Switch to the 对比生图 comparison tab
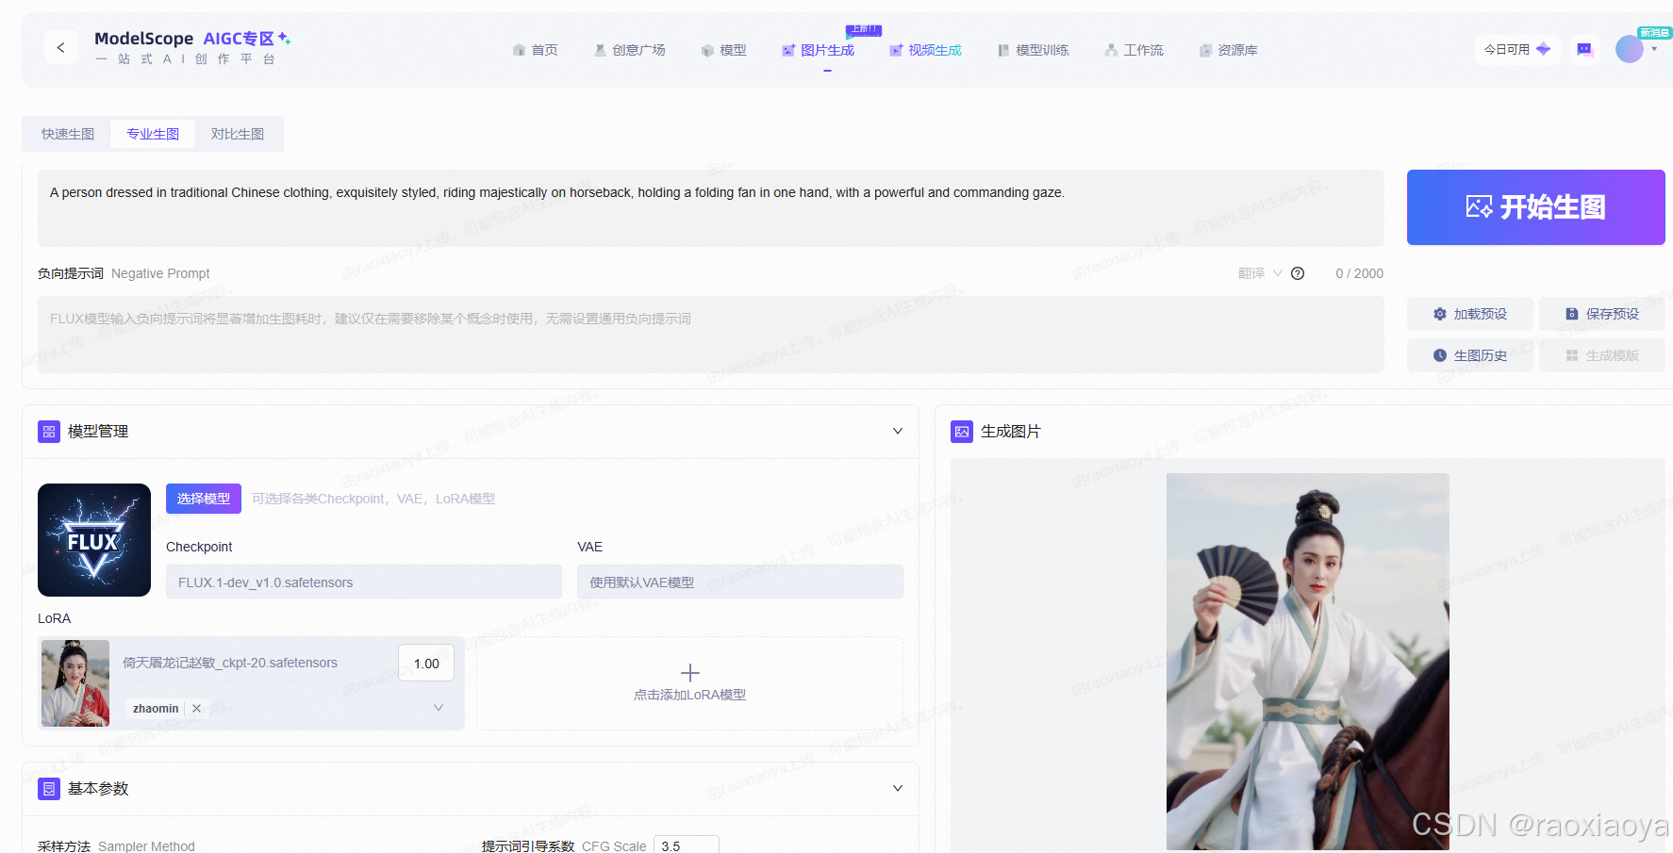The width and height of the screenshot is (1673, 853). tap(237, 134)
